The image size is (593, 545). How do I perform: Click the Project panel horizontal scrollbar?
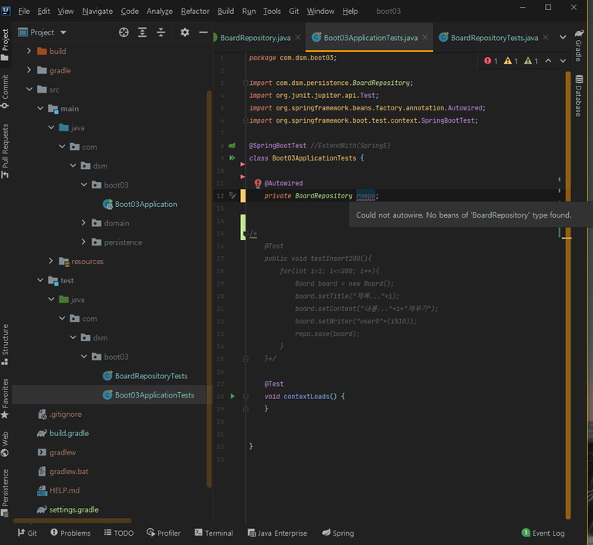(73, 521)
